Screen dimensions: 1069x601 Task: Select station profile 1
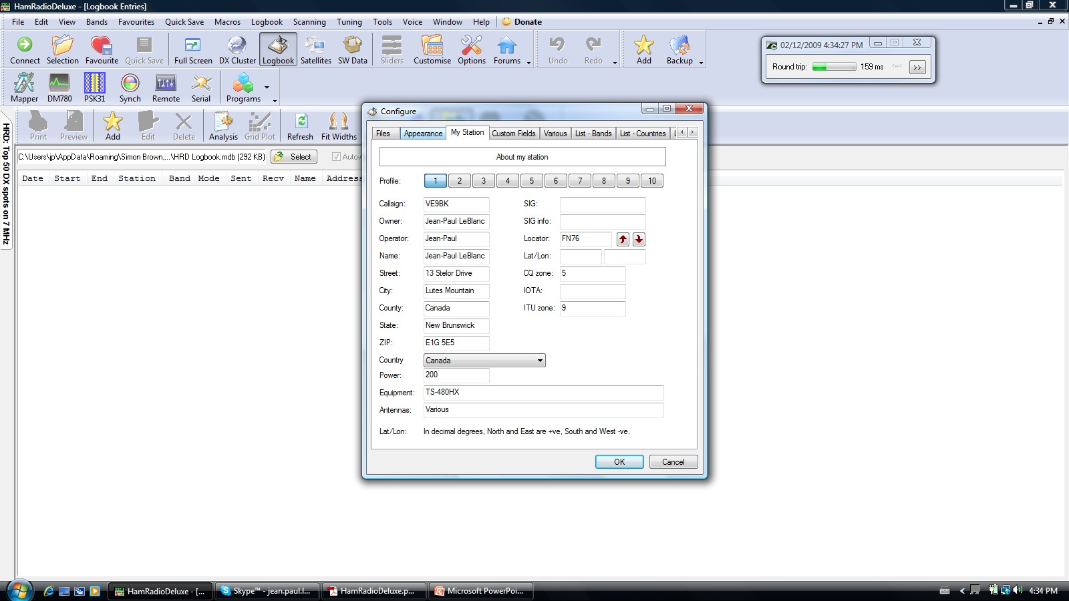coord(436,181)
